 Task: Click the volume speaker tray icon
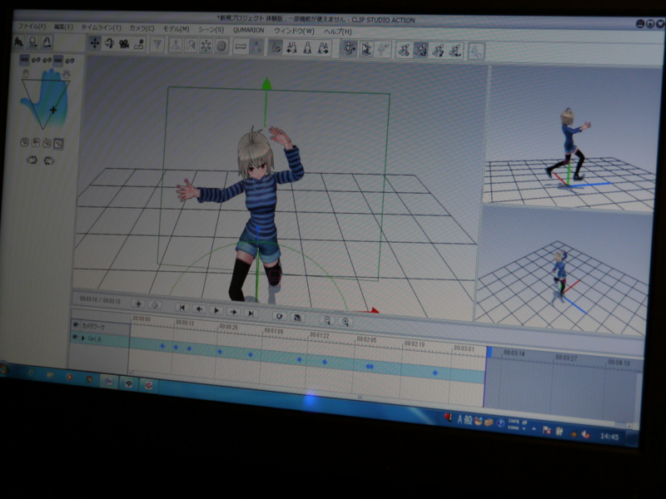(x=586, y=434)
